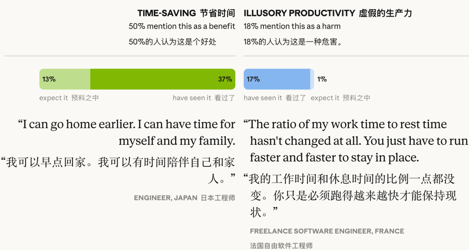Image resolution: width=469 pixels, height=250 pixels.
Task: Click the light green 13% bar segment
Action: pyautogui.click(x=65, y=79)
